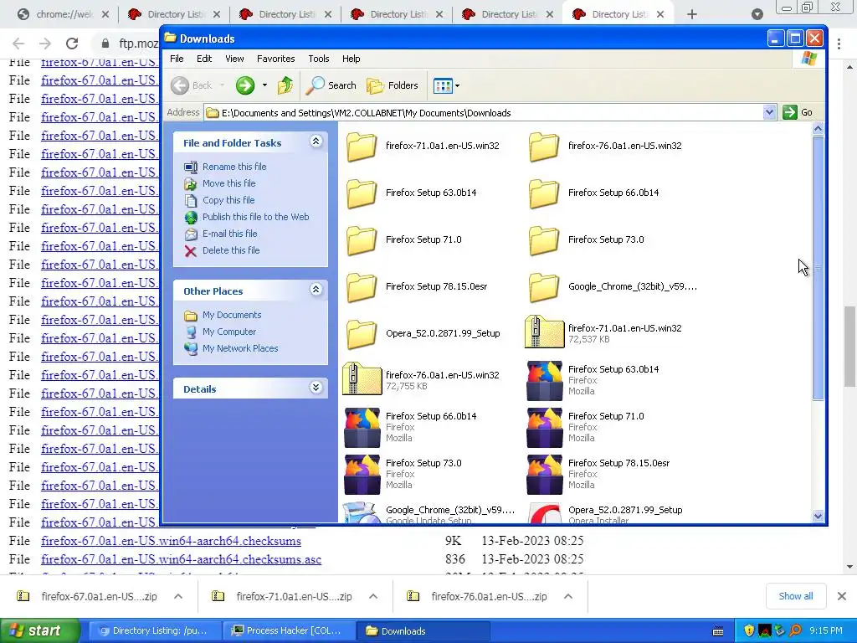Click Show all downloads in Chrome
This screenshot has width=857, height=643.
[795, 596]
